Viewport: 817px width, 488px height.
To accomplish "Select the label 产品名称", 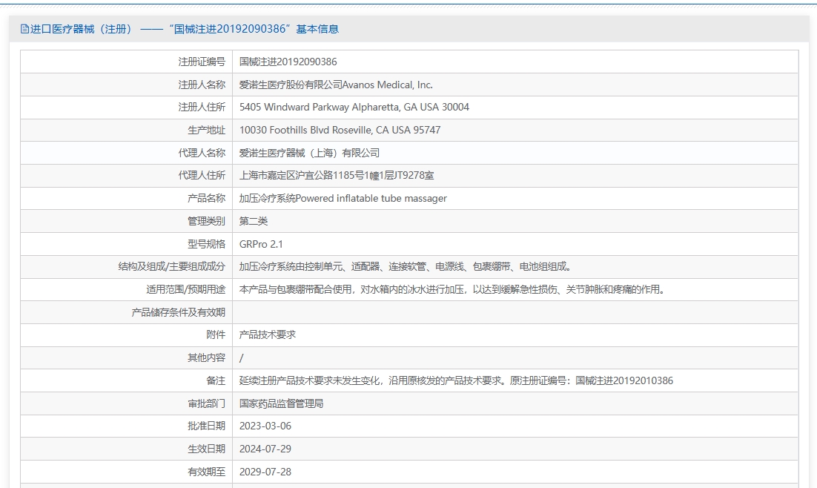I will [x=206, y=199].
